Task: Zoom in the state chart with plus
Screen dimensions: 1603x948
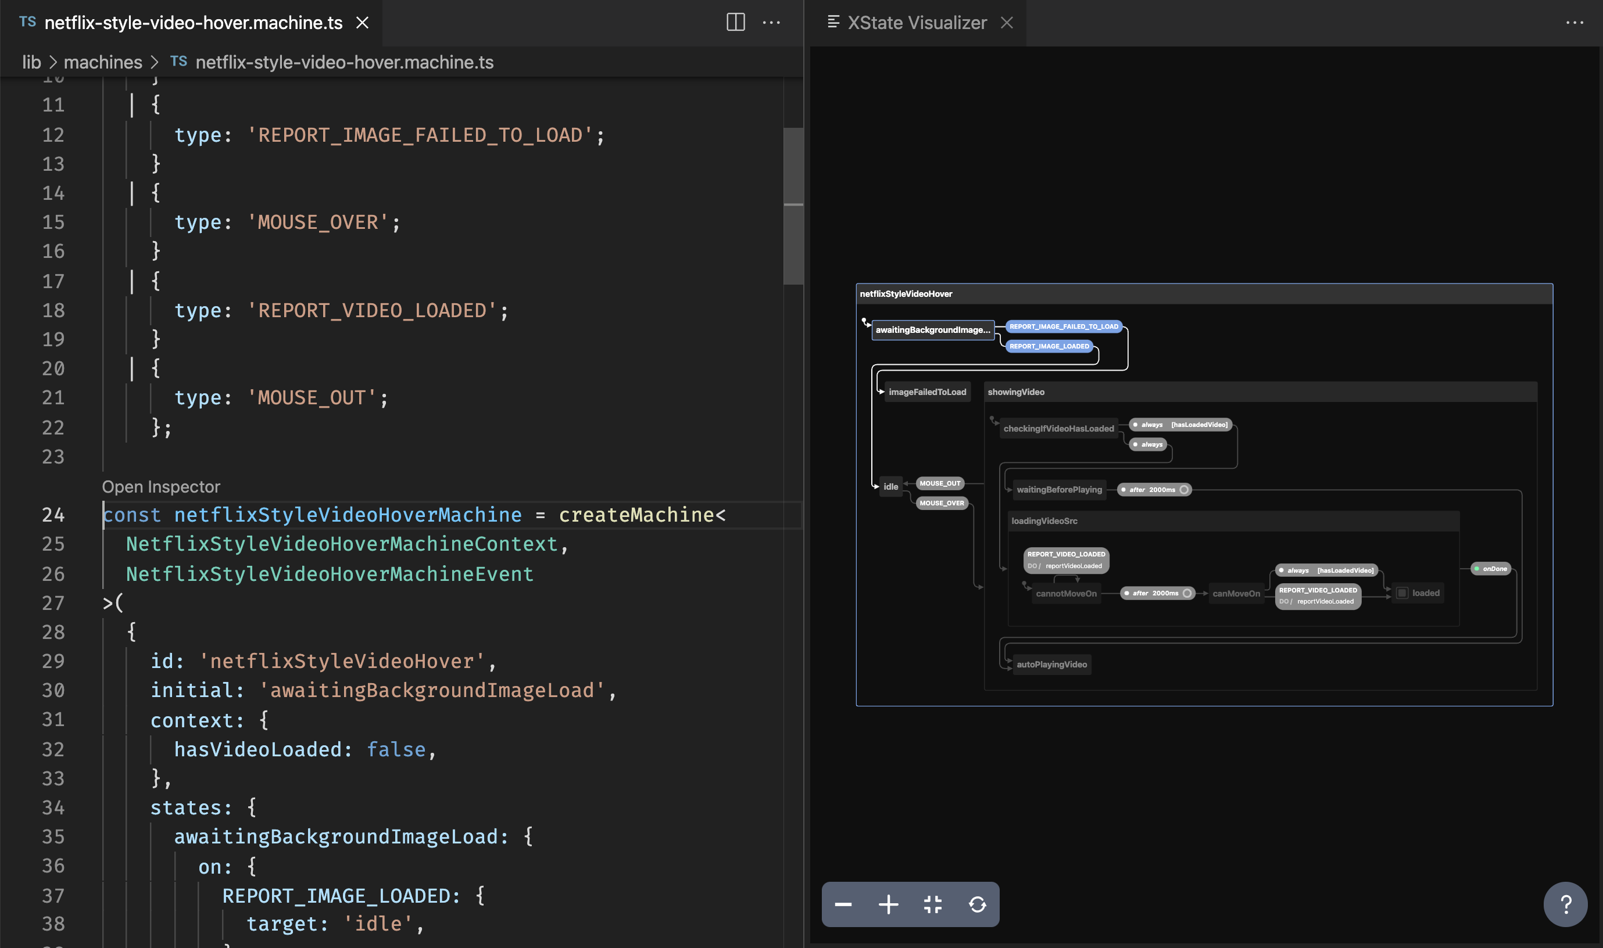Action: pyautogui.click(x=888, y=904)
